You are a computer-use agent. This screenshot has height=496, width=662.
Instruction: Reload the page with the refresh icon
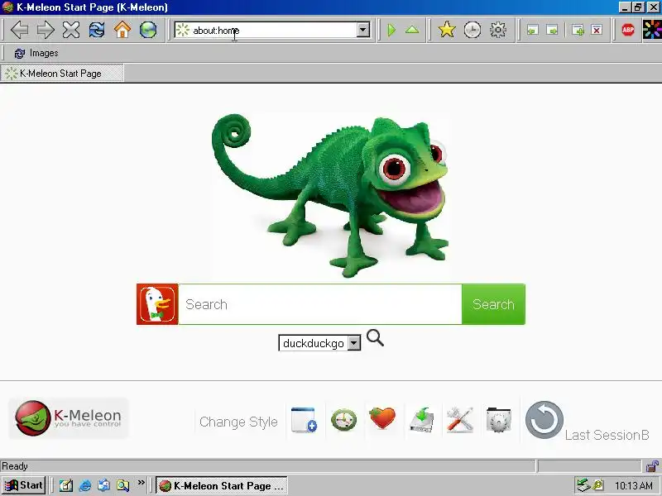[97, 30]
